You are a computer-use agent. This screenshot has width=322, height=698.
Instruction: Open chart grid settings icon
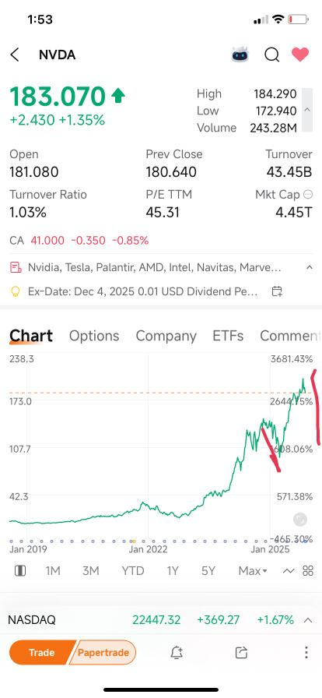click(308, 571)
